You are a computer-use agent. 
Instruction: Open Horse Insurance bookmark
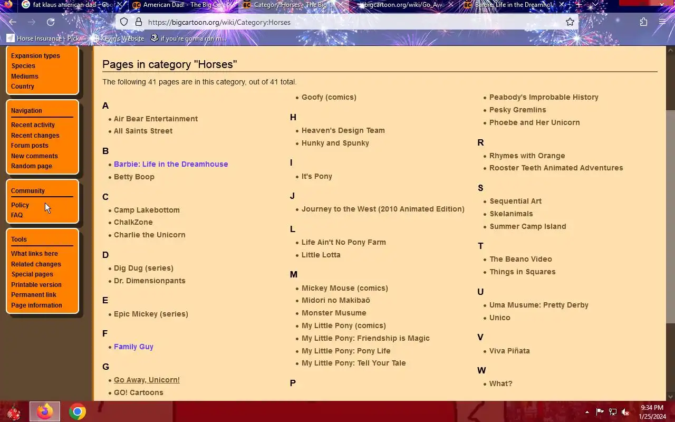[45, 39]
